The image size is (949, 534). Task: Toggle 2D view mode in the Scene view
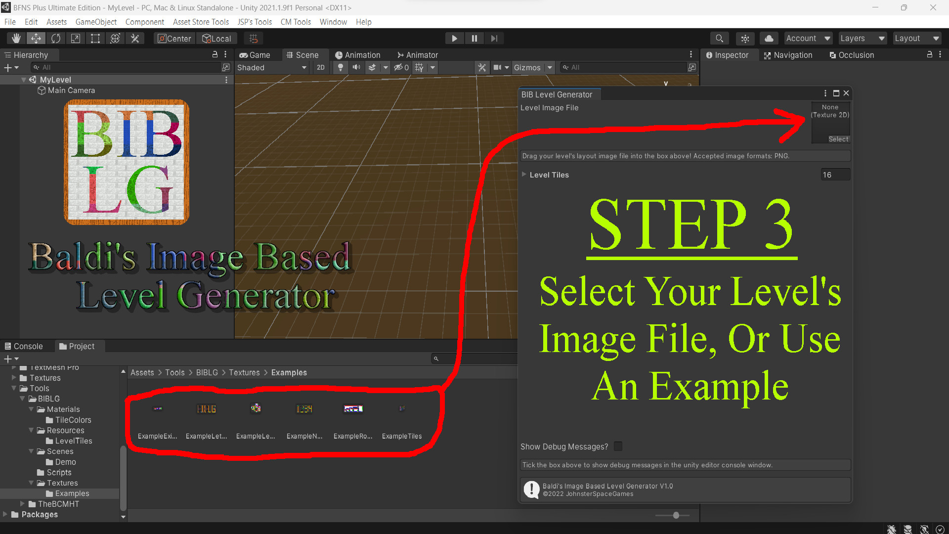pos(320,67)
